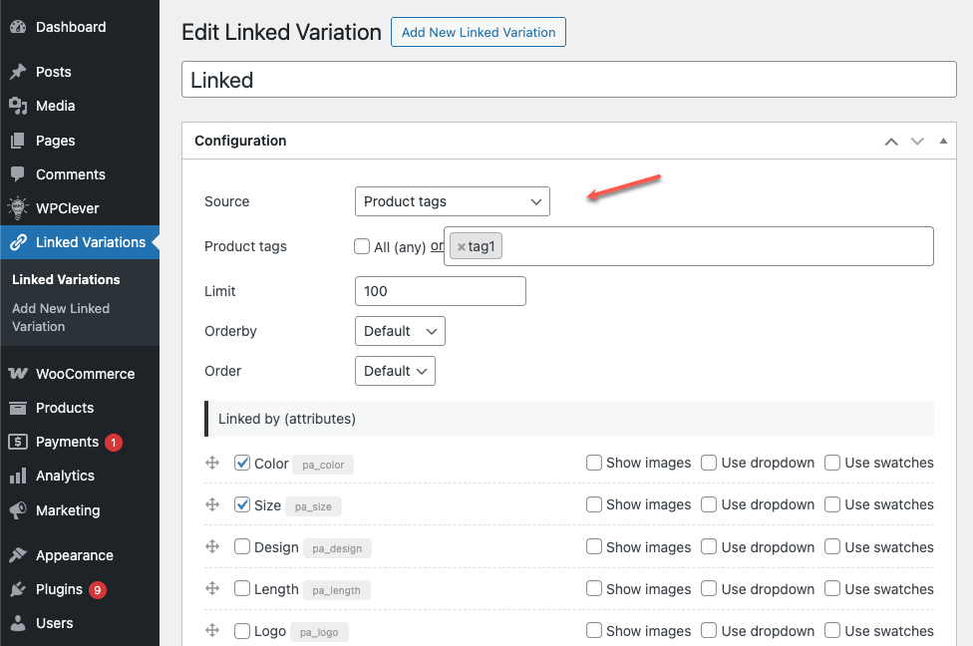
Task: Click the Appearance paintbrush icon
Action: pos(18,554)
